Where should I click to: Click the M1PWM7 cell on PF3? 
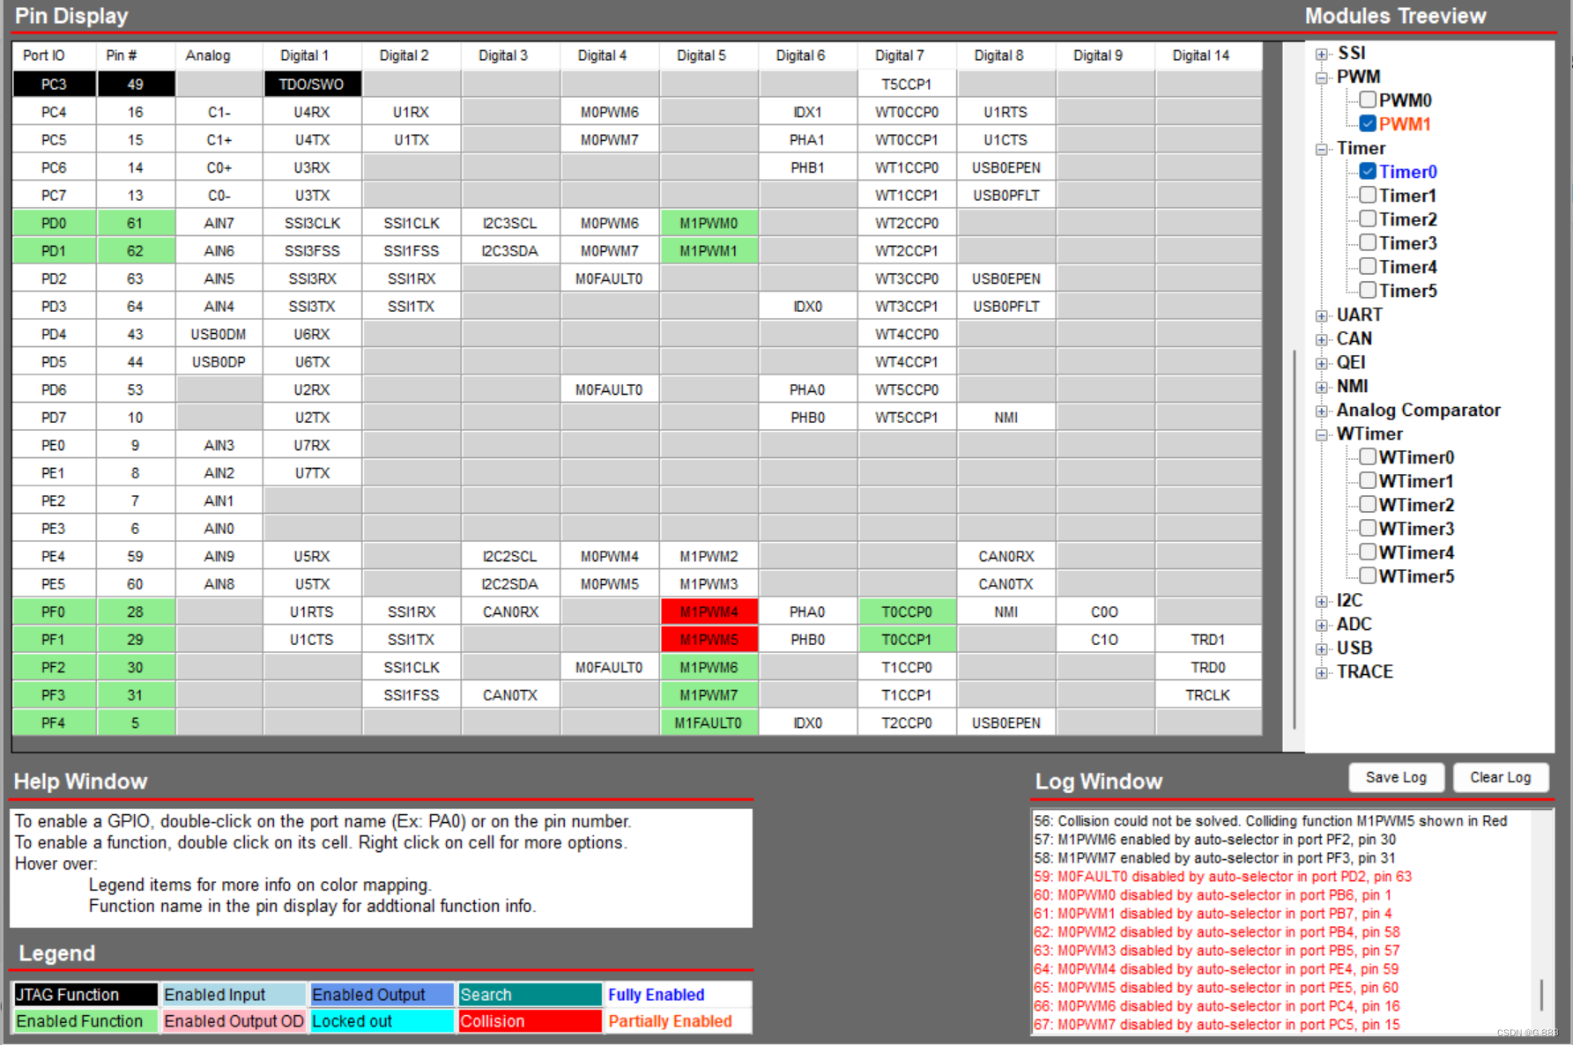click(x=709, y=695)
